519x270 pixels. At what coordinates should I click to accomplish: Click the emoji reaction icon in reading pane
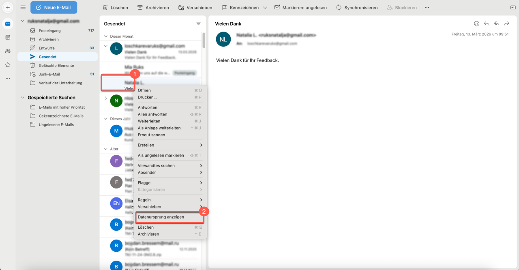(x=477, y=24)
